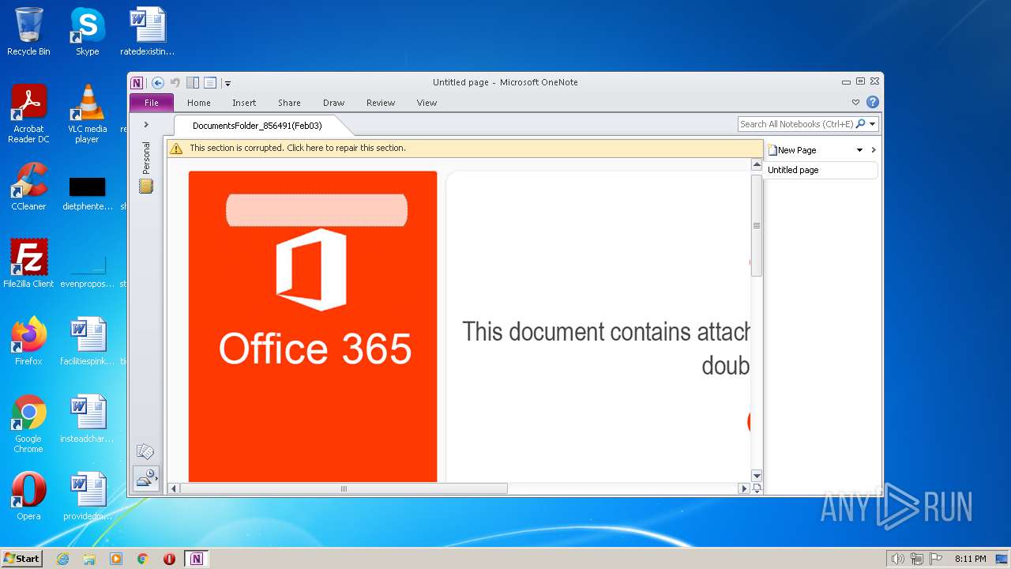
Task: Open dietphente file on desktop
Action: point(87,194)
